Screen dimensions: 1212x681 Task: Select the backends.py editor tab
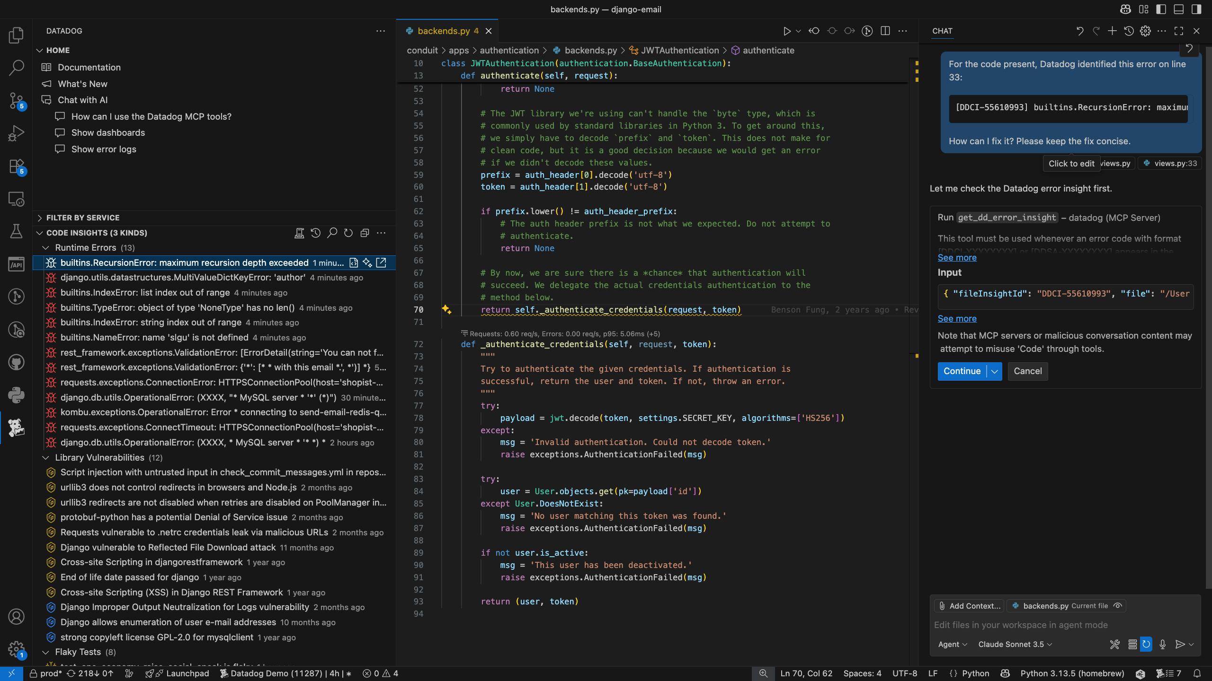pos(442,31)
